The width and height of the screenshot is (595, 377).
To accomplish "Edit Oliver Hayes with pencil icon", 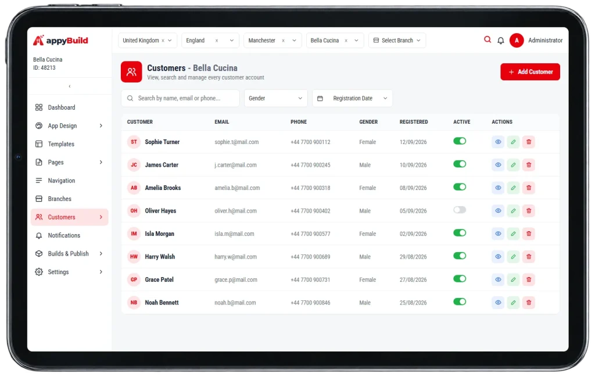I will 513,211.
